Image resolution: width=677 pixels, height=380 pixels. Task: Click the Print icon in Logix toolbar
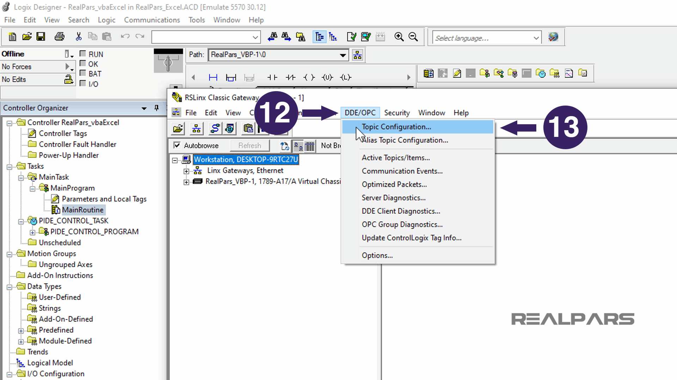tap(60, 37)
